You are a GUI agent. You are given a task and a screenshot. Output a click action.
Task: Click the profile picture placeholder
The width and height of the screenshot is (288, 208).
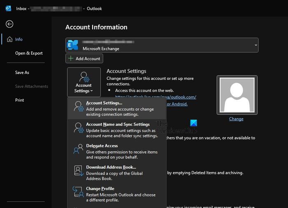(x=237, y=95)
